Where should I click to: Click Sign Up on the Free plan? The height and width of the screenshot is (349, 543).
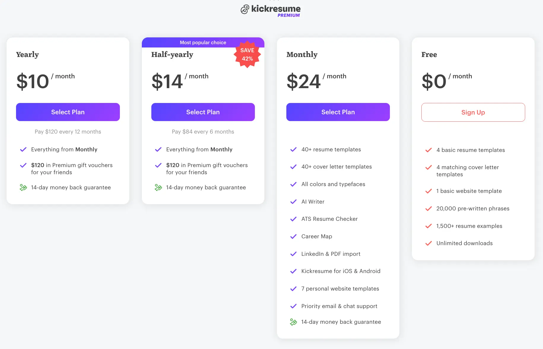pos(473,112)
